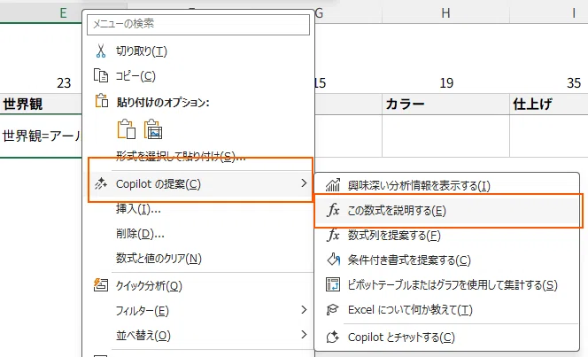Choose the plain Paste clipboard button
588x357 pixels.
[x=127, y=129]
